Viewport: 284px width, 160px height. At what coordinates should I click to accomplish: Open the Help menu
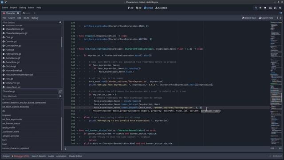tap(39, 8)
